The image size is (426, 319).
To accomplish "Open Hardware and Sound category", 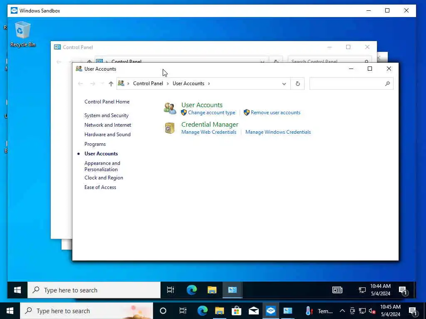I will (x=107, y=134).
